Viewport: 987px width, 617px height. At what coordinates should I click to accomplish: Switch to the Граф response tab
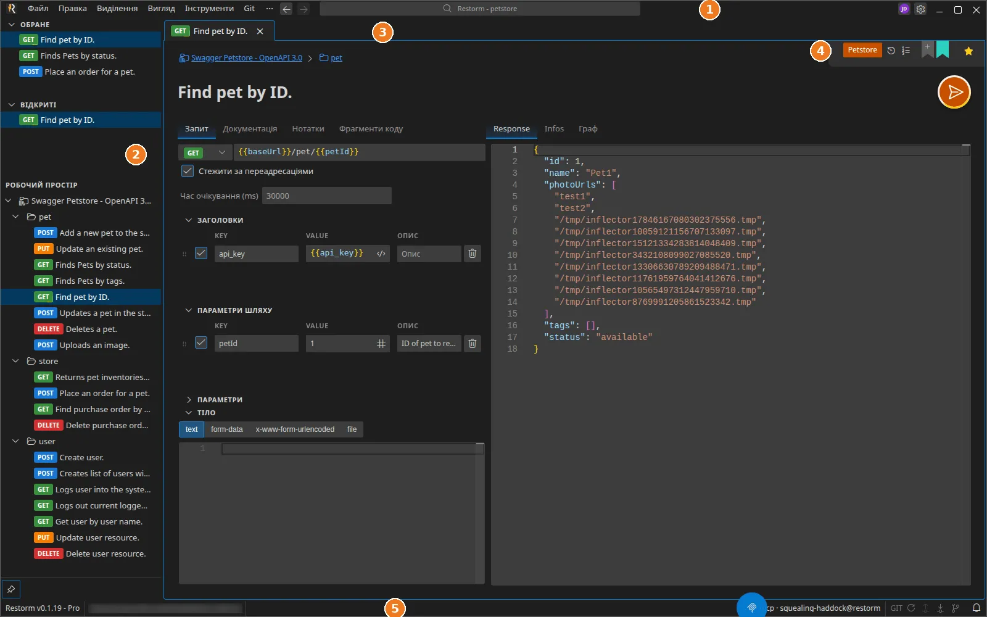tap(588, 129)
